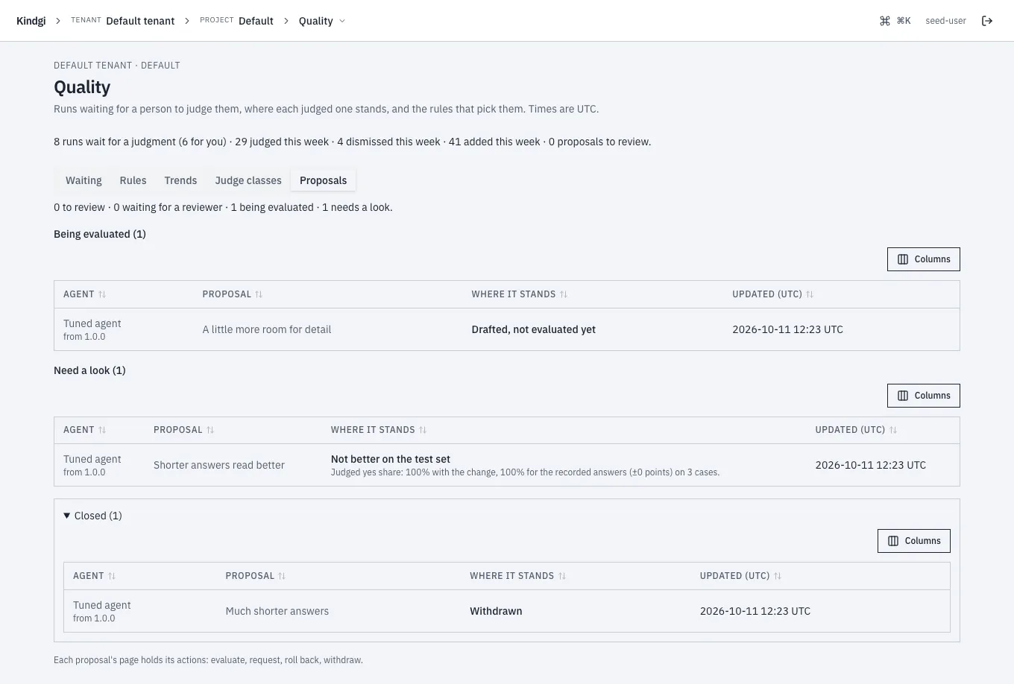1014x684 pixels.
Task: Open proposal "Shorter answers read better"
Action: [x=219, y=465]
